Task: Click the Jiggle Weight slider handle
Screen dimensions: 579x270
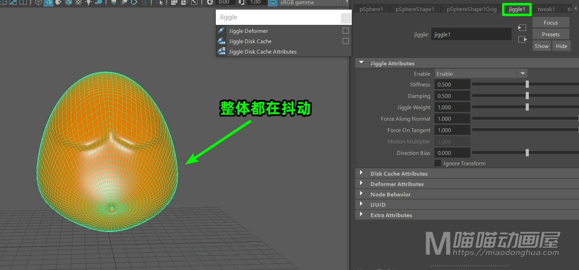Action: point(527,107)
